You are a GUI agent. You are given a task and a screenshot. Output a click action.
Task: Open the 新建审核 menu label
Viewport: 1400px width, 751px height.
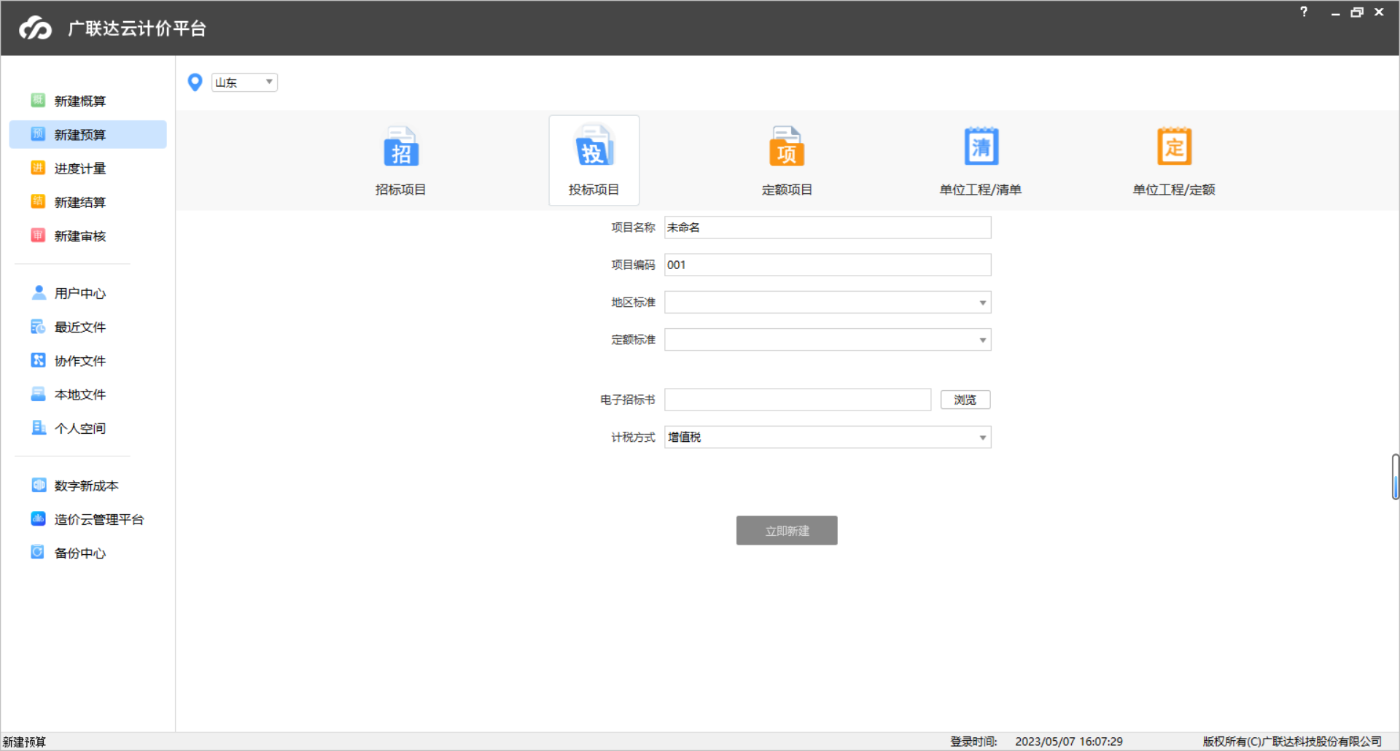(x=80, y=236)
